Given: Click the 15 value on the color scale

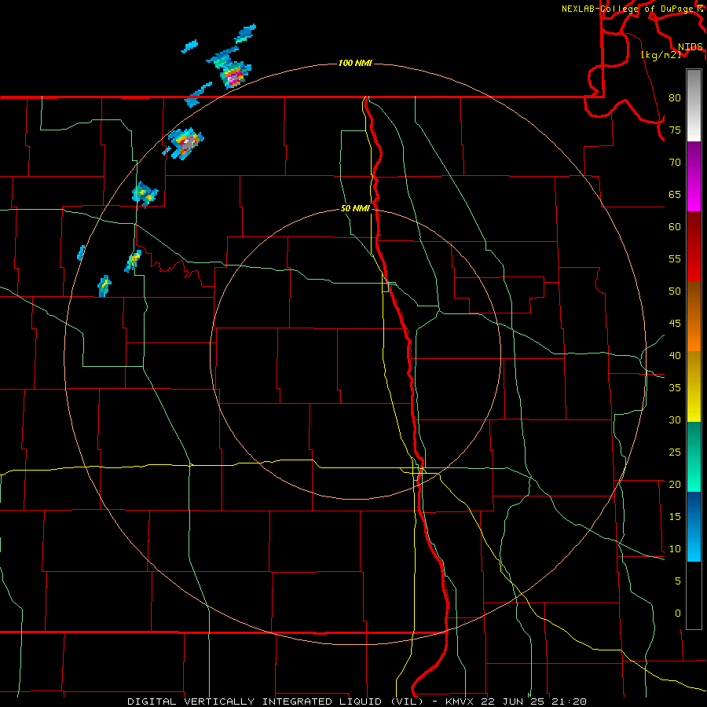Looking at the screenshot, I should (675, 517).
